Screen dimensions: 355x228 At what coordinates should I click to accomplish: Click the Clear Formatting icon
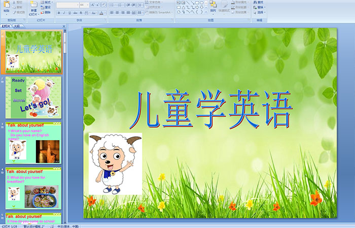(103, 5)
